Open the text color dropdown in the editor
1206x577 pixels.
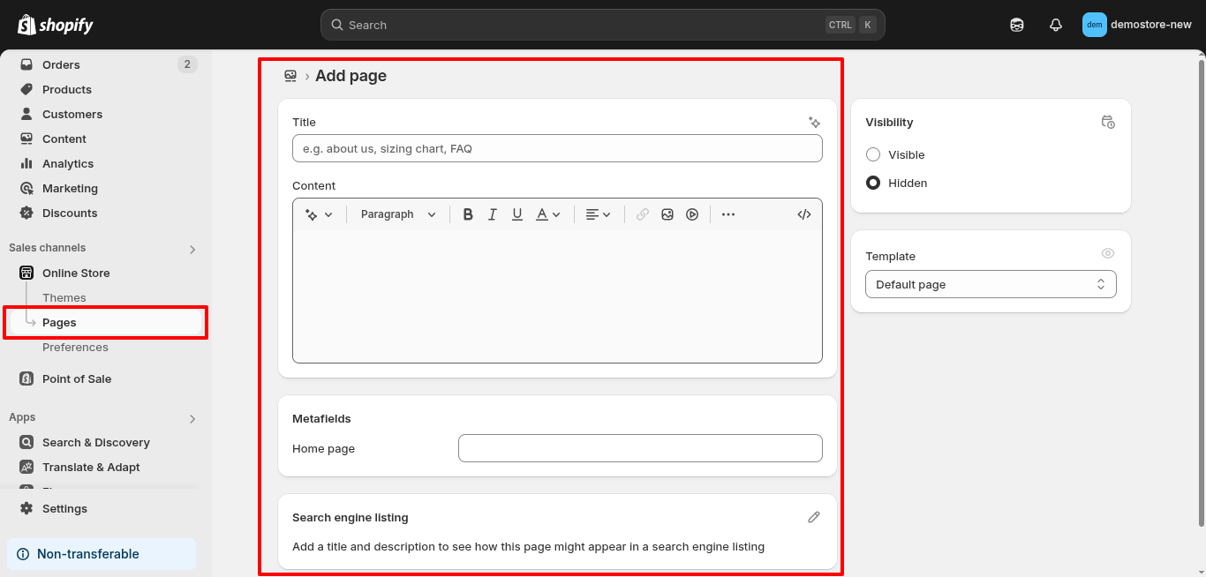point(546,214)
